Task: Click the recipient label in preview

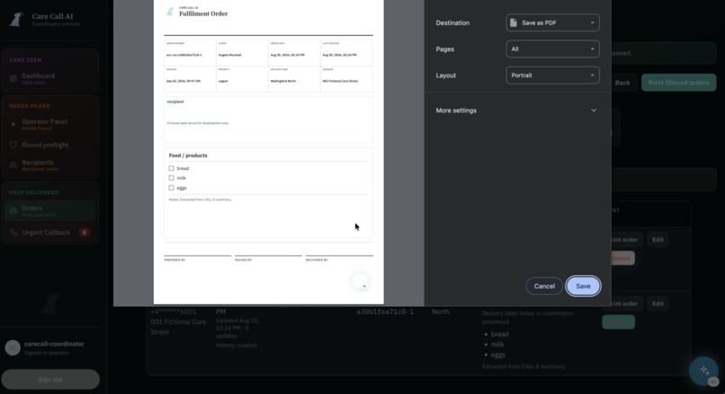Action: tap(175, 102)
